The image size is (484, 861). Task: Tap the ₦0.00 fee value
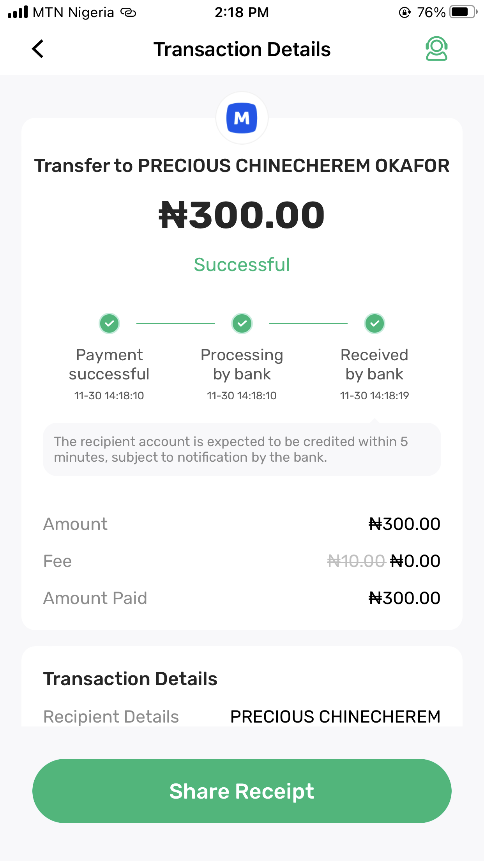tap(415, 561)
